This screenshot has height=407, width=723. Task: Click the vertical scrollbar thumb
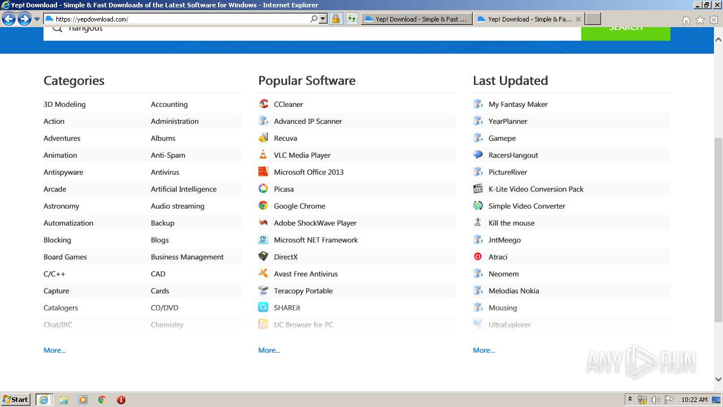pos(718,230)
